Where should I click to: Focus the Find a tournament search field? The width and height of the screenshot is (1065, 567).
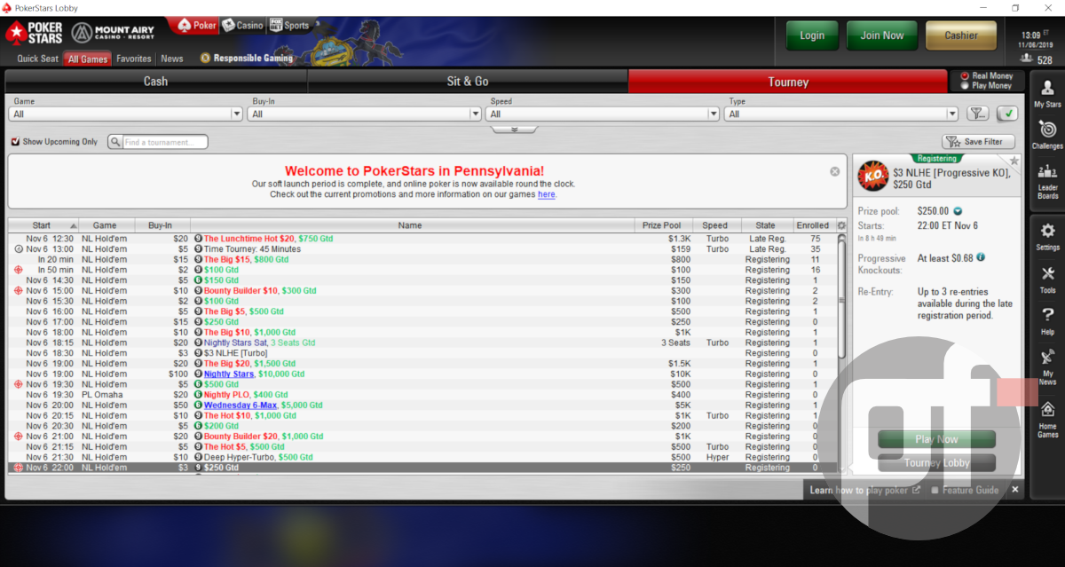click(x=164, y=142)
